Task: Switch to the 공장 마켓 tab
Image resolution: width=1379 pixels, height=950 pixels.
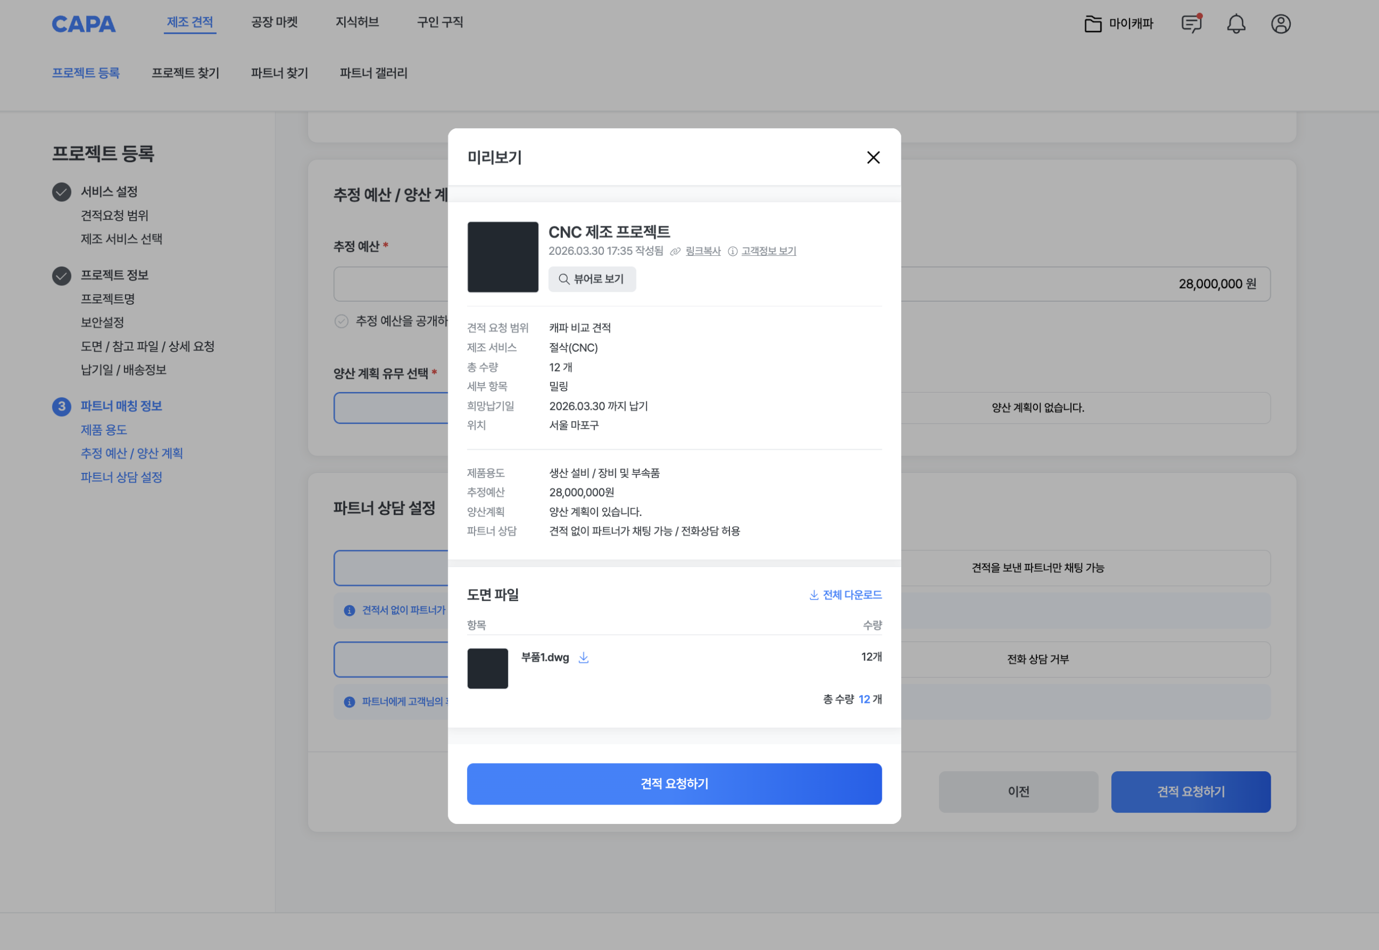Action: [x=274, y=23]
